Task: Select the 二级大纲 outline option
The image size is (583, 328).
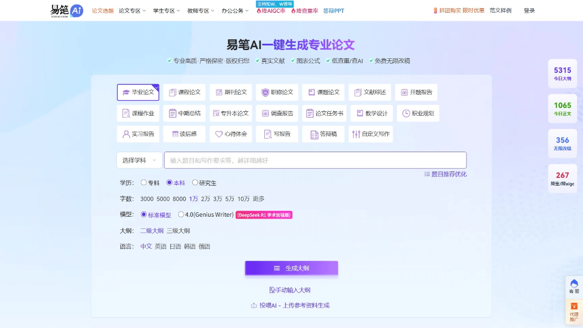Action: tap(152, 231)
